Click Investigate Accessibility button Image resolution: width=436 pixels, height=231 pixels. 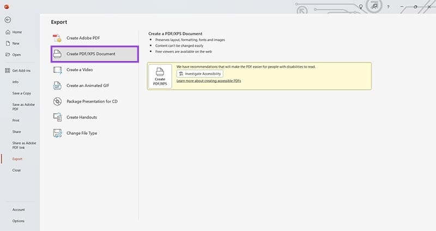[199, 74]
